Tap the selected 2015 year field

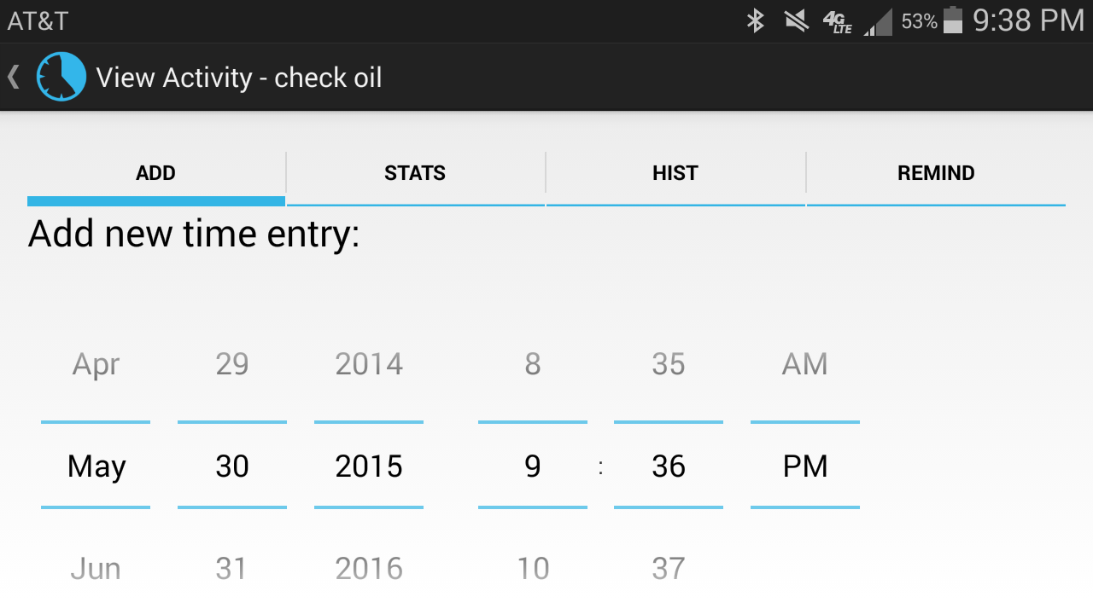click(369, 466)
